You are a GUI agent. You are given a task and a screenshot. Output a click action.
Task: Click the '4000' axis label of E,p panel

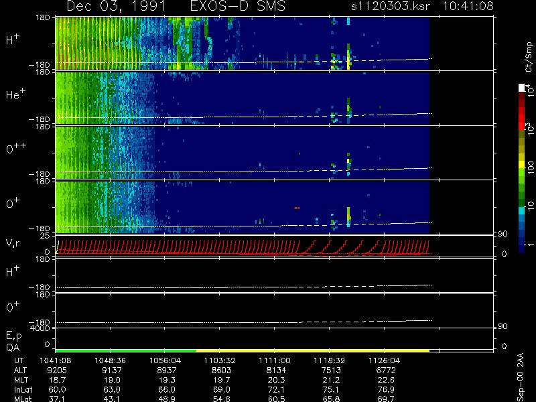click(x=40, y=328)
